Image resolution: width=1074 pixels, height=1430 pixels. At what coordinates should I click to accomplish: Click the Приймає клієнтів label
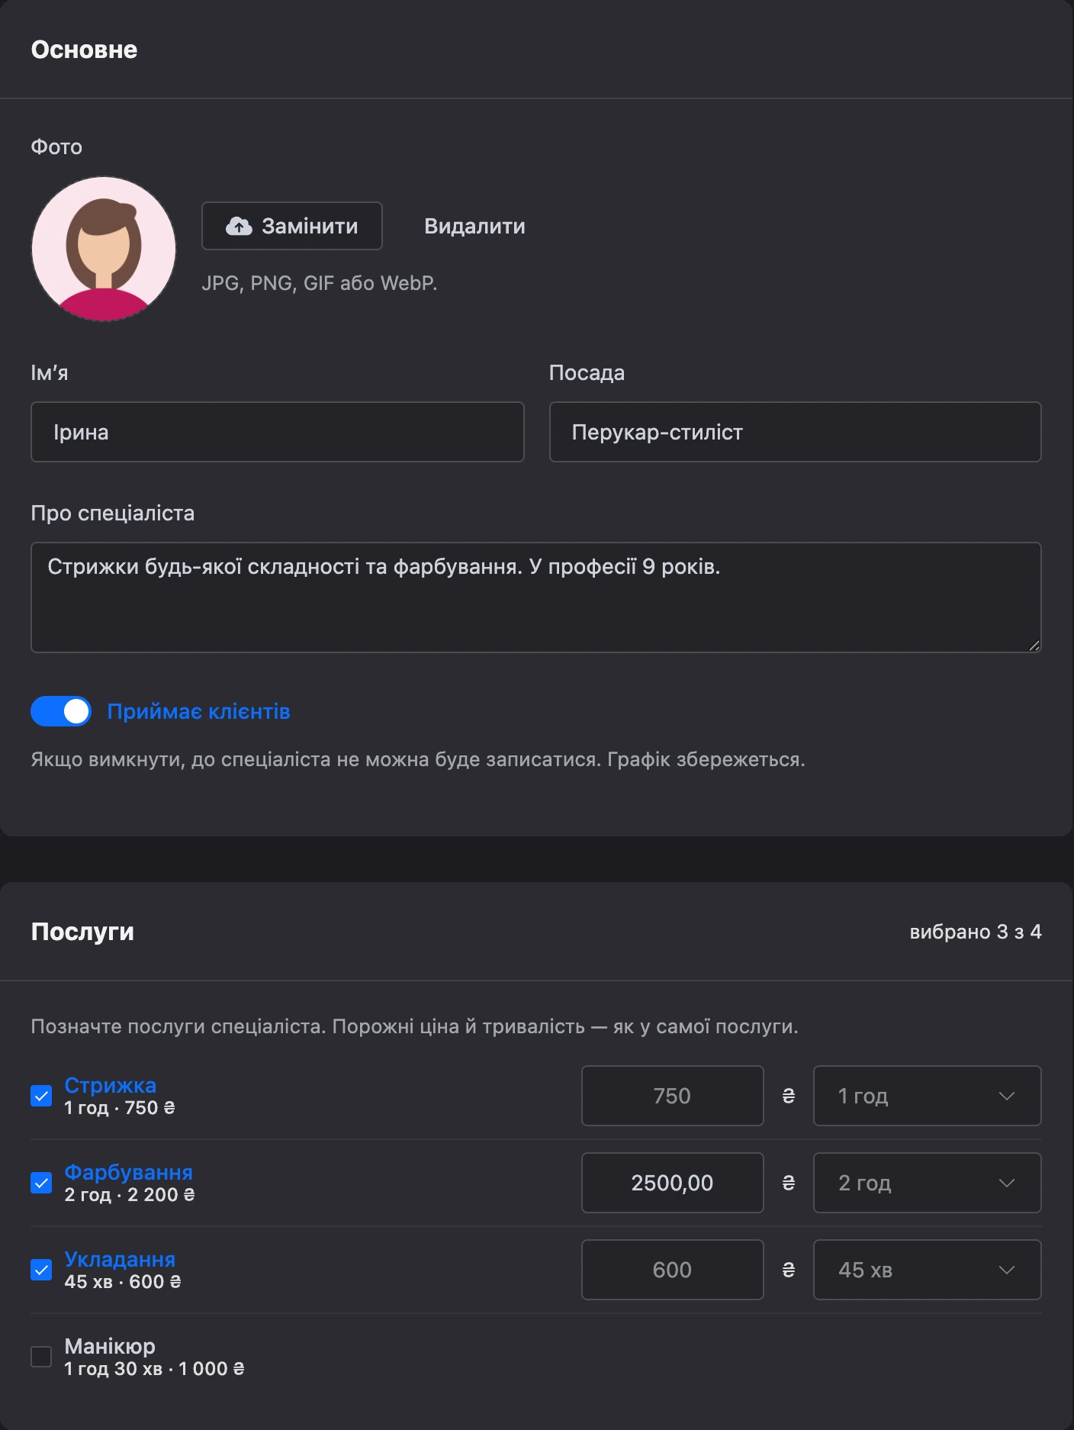(198, 711)
